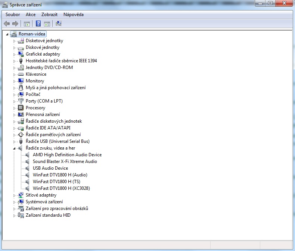Viewport: 295px width, 251px height.
Task: Click the blue Help question mark icon
Action: [38, 23]
